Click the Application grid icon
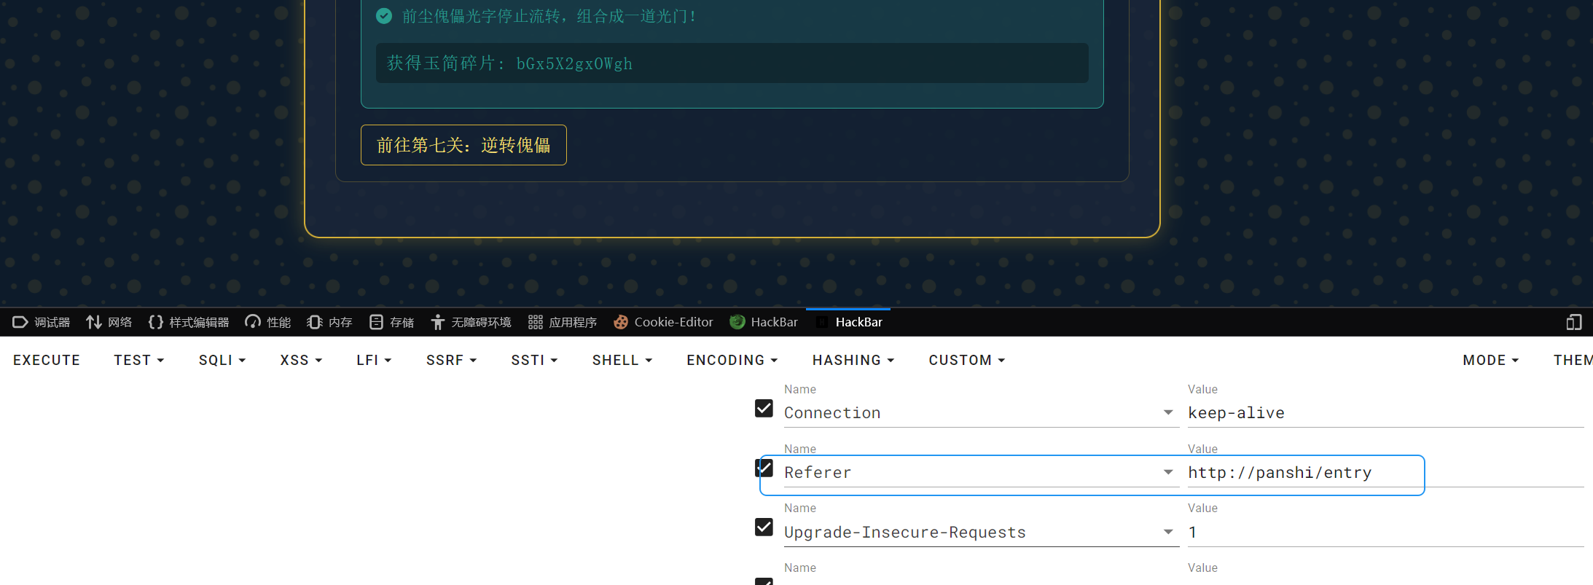The width and height of the screenshot is (1593, 585). pos(536,322)
